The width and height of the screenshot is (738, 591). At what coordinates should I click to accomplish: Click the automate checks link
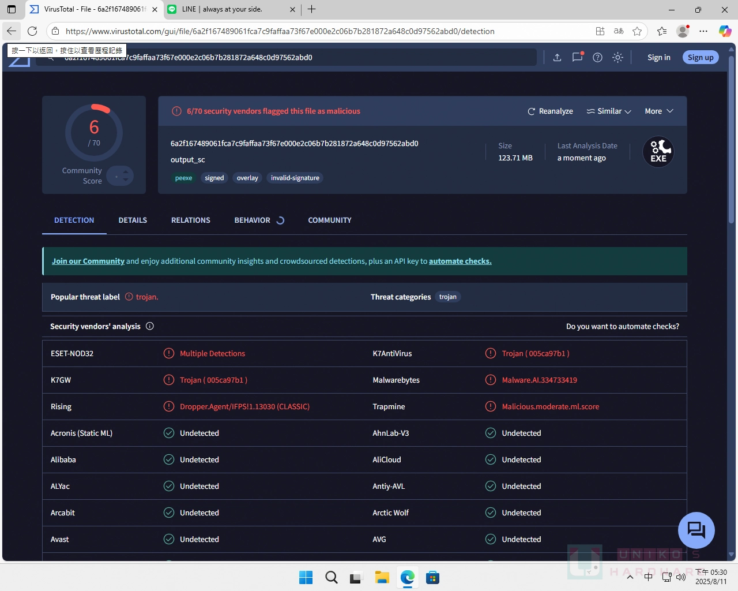[460, 261]
